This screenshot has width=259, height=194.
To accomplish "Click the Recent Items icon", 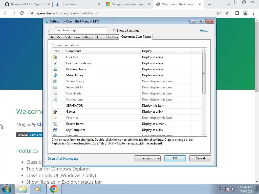I will click(x=55, y=124).
